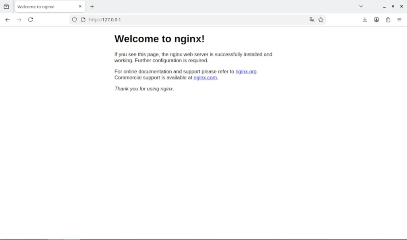This screenshot has height=240, width=407.
Task: Open the Firefox View recent browsing icon
Action: 6,6
